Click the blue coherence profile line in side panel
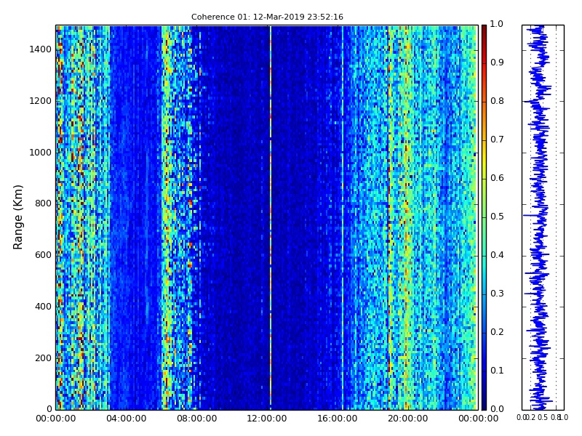 539,217
